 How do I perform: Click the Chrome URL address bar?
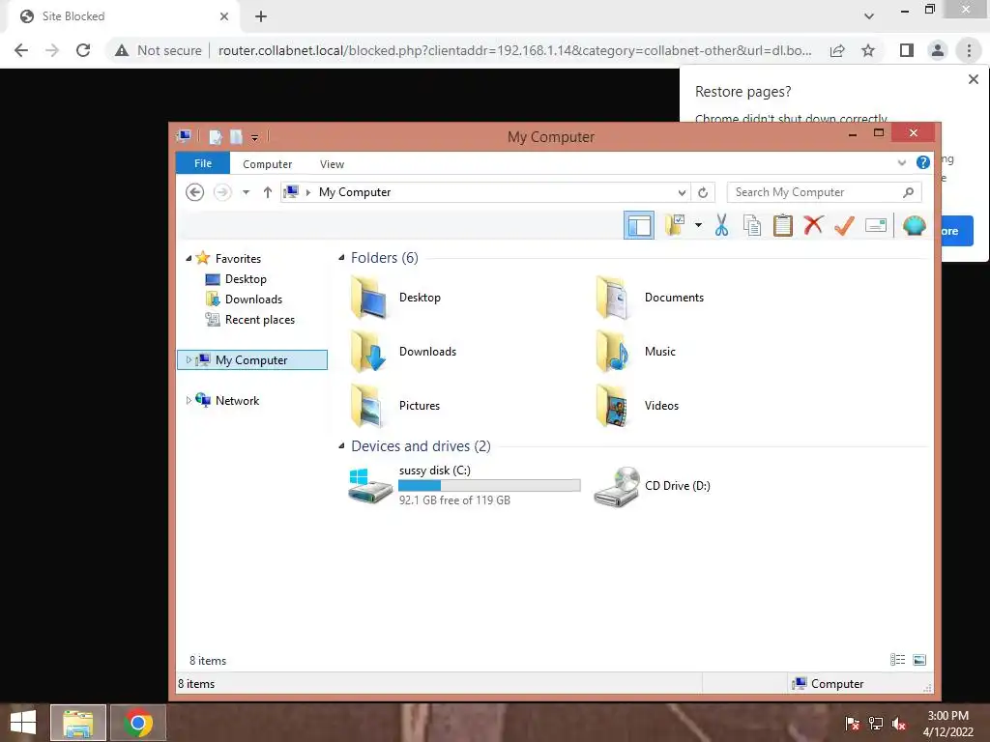click(x=514, y=50)
